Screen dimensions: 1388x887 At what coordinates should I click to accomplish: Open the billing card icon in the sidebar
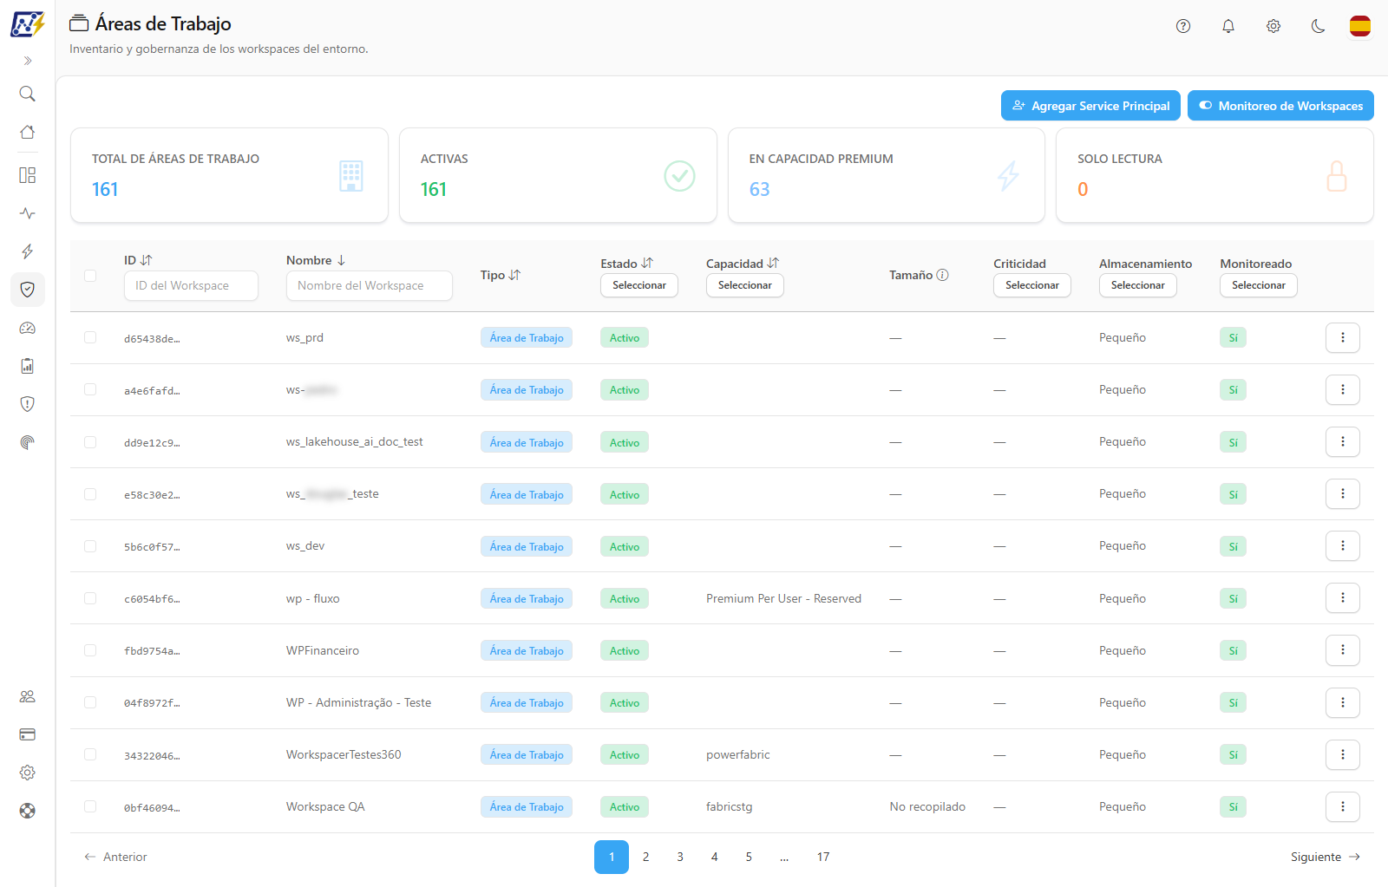pyautogui.click(x=28, y=734)
